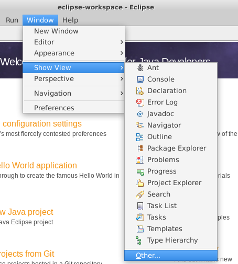Click the Javadoc @ icon
The width and height of the screenshot is (238, 264).
click(140, 114)
